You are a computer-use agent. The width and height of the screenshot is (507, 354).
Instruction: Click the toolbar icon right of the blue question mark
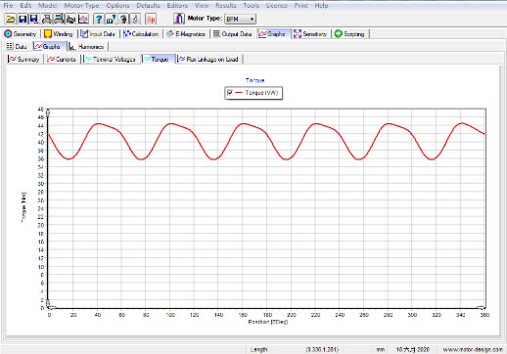click(111, 19)
